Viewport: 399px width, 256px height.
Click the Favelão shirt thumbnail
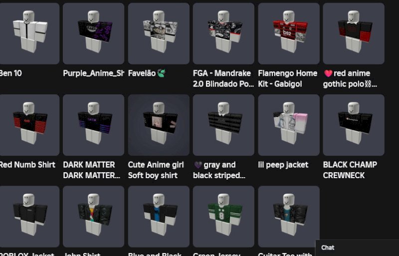pyautogui.click(x=159, y=33)
